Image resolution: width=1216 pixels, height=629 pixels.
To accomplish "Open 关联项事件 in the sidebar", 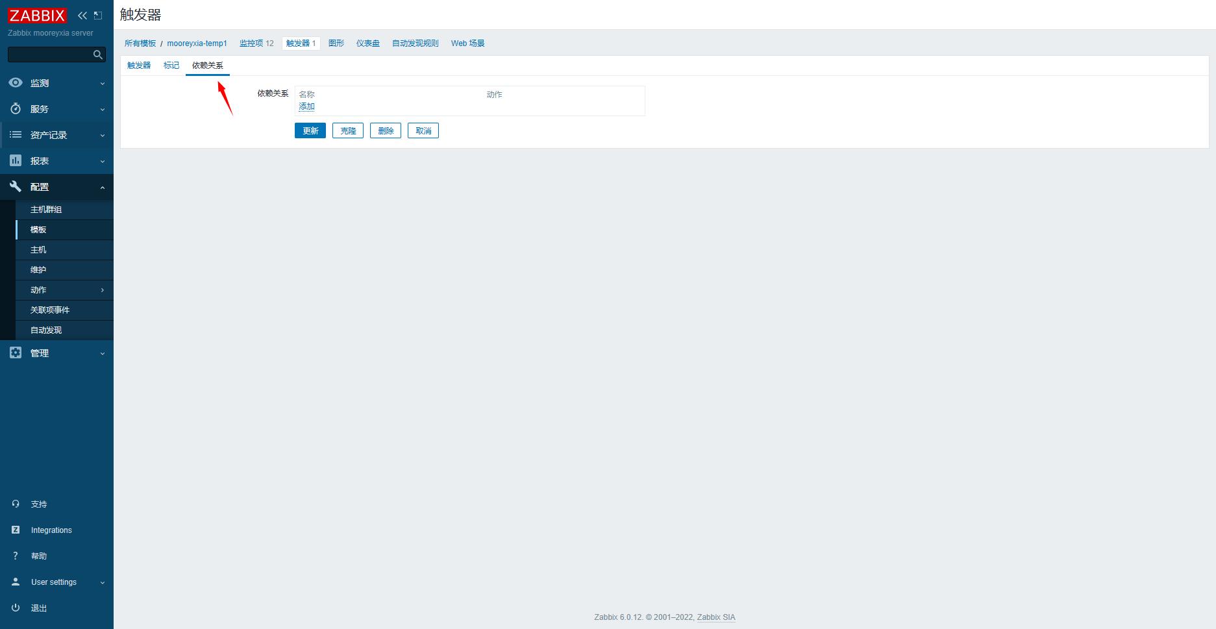I will click(64, 310).
